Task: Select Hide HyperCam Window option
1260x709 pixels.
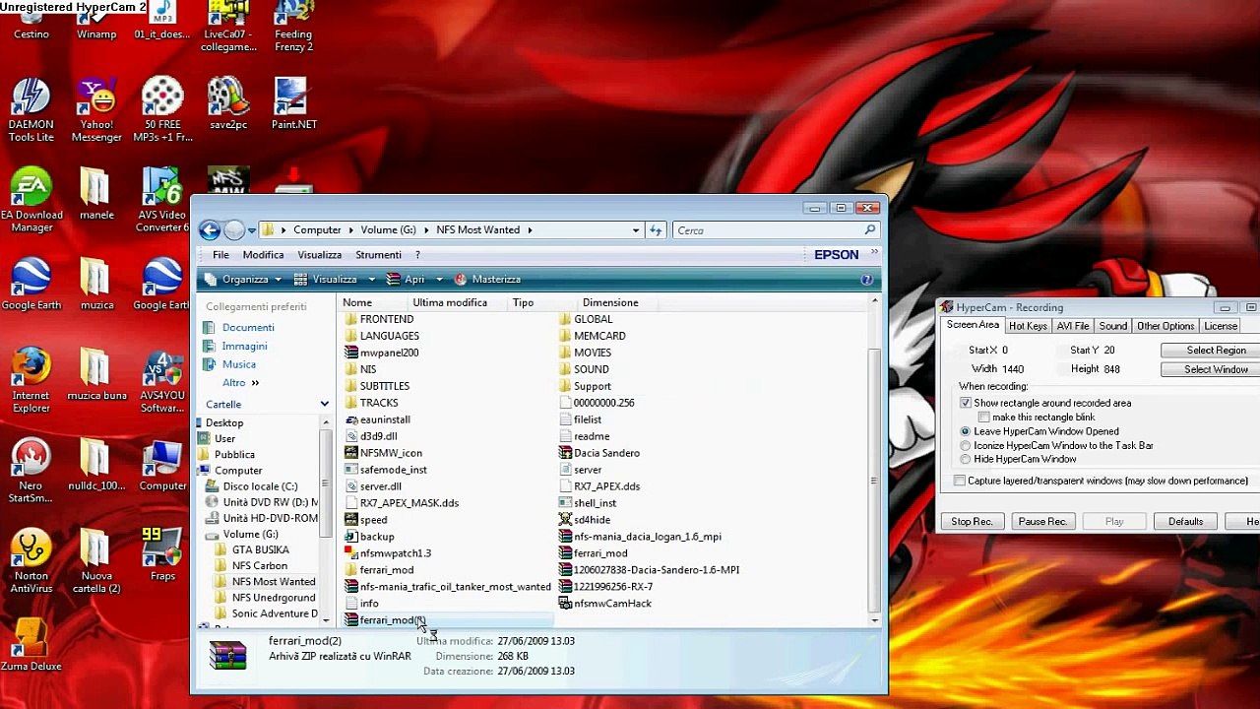Action: pos(966,460)
